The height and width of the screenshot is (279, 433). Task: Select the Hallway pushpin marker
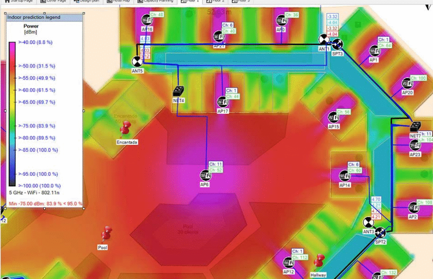320,262
